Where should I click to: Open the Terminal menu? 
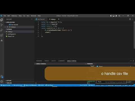[33, 16]
